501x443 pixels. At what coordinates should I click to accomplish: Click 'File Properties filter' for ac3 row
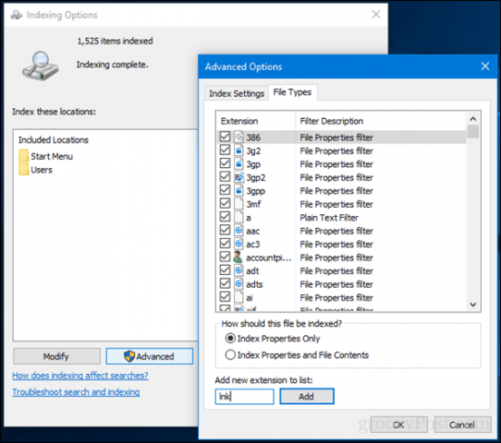pyautogui.click(x=336, y=245)
